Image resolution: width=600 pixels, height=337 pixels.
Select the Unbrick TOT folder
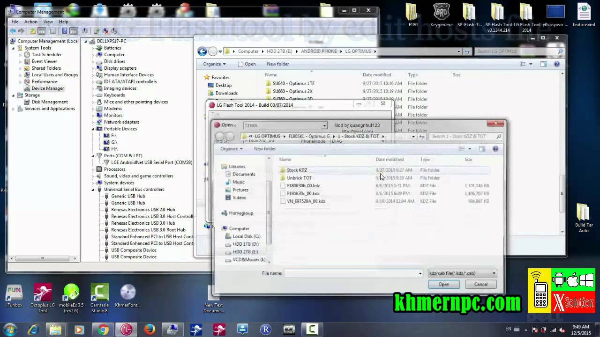[299, 178]
